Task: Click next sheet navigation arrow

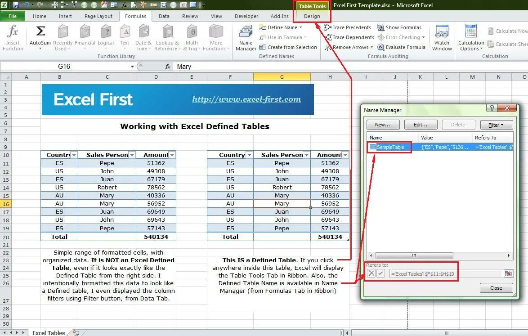Action: pyautogui.click(x=17, y=333)
